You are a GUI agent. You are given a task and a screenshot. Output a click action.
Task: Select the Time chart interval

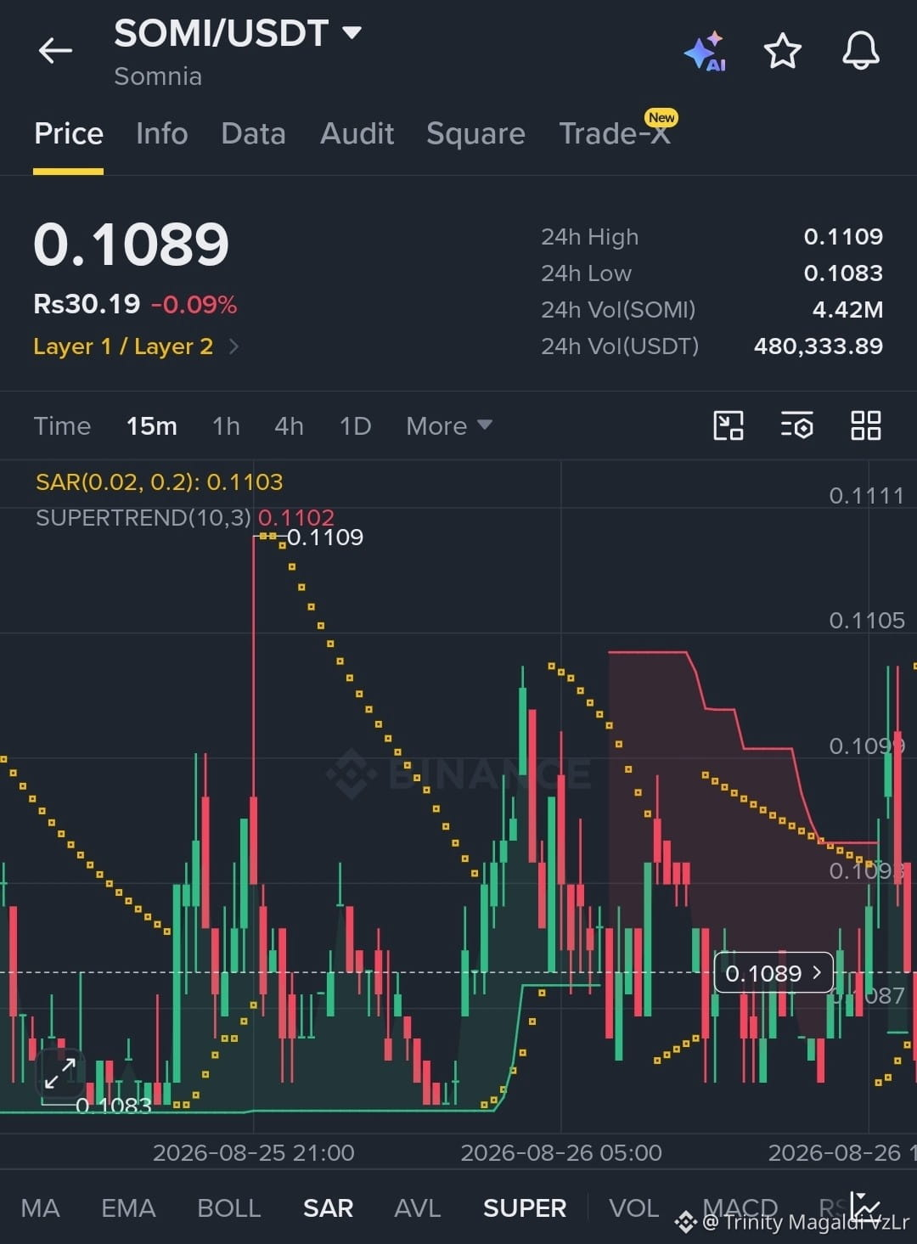(x=62, y=425)
